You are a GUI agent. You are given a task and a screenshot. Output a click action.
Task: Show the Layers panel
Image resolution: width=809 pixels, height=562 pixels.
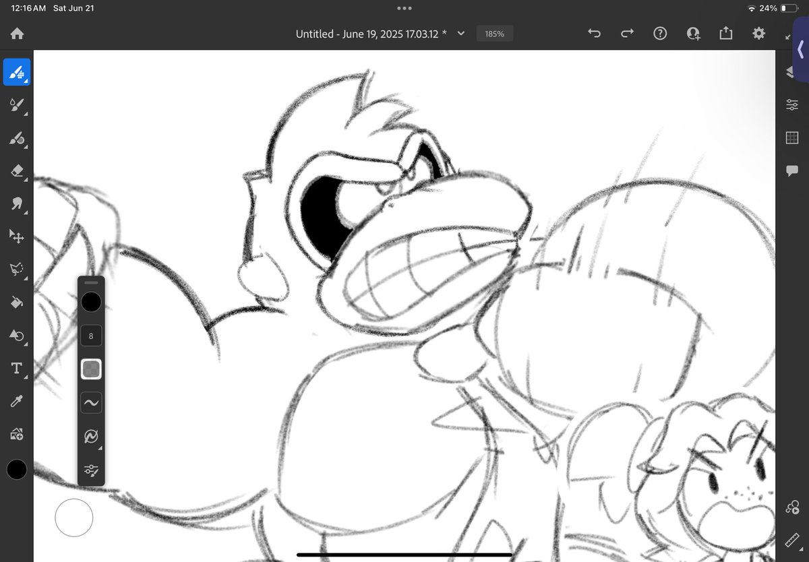pyautogui.click(x=790, y=73)
